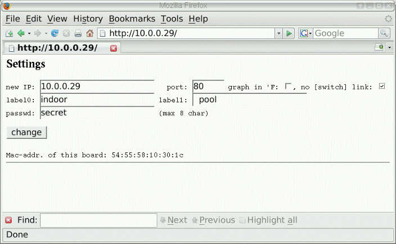Image resolution: width=396 pixels, height=244 pixels.
Task: Click Highlight all button
Action: [x=268, y=220]
